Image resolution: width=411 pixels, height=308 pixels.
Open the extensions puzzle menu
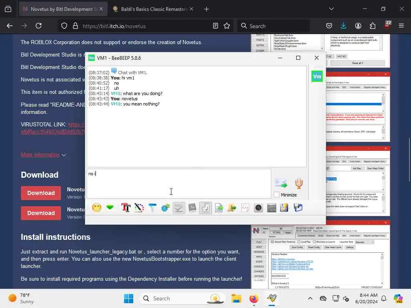point(373,26)
